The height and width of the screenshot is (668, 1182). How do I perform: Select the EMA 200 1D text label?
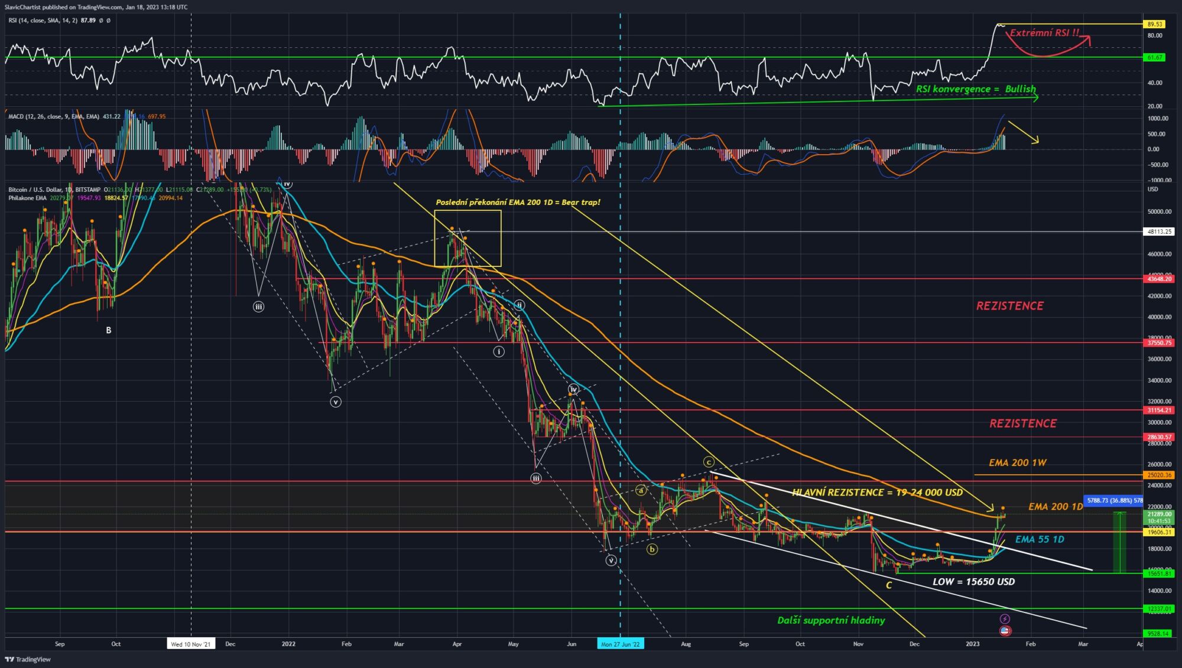tap(1056, 506)
